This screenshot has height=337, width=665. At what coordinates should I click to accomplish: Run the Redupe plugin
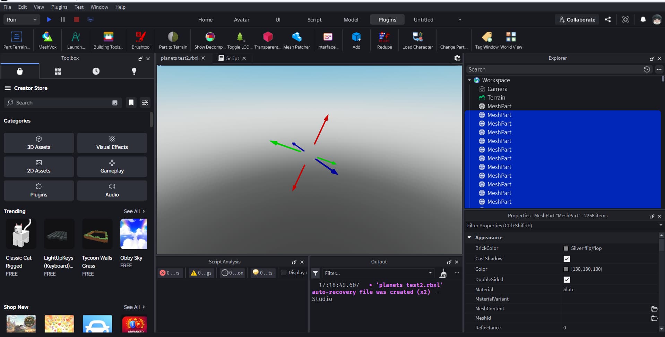[385, 40]
